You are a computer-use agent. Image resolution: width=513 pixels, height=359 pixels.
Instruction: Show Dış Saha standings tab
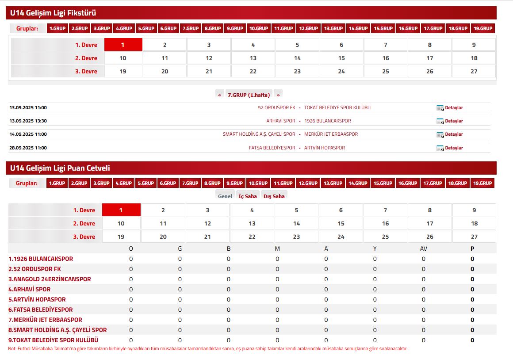click(x=274, y=196)
